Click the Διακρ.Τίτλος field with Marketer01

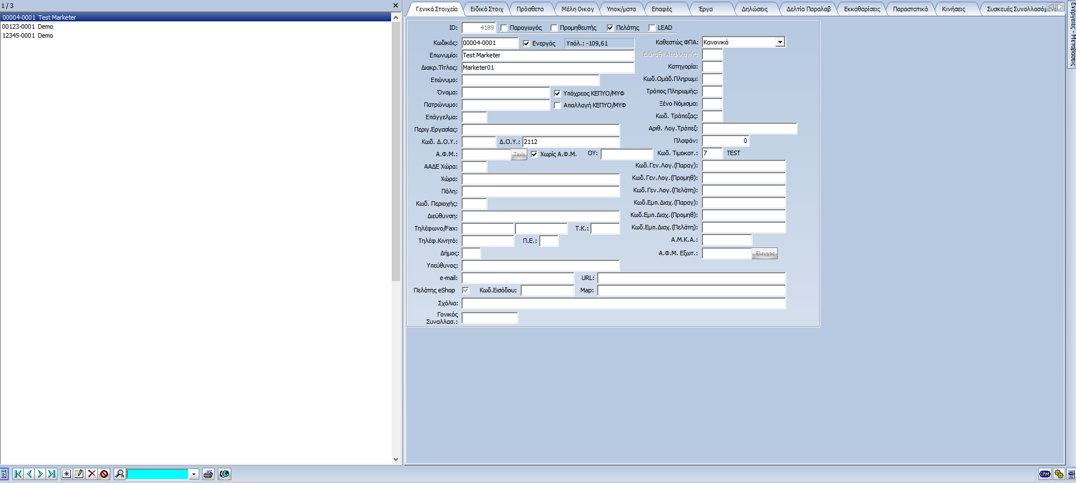(x=548, y=67)
